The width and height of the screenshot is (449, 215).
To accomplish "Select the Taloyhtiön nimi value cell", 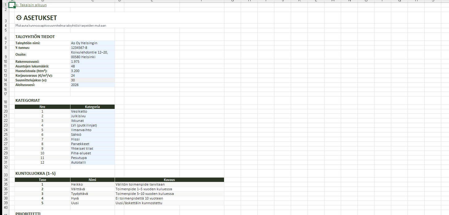I will [x=92, y=43].
